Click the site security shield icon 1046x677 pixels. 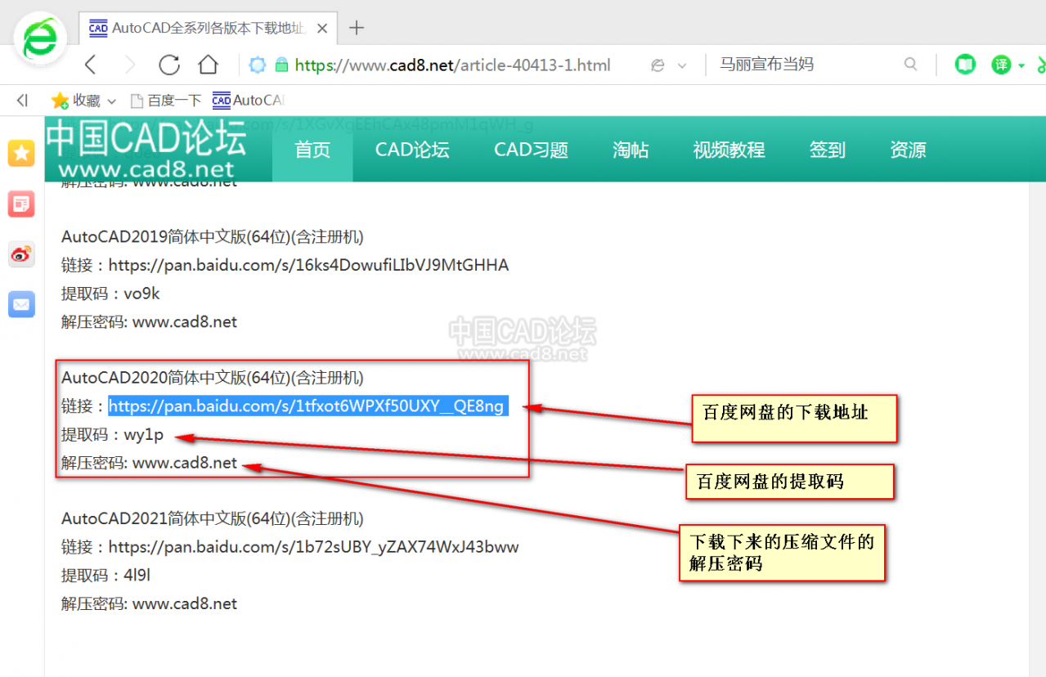pos(257,65)
